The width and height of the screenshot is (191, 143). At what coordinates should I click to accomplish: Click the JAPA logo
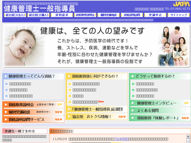coord(182,4)
